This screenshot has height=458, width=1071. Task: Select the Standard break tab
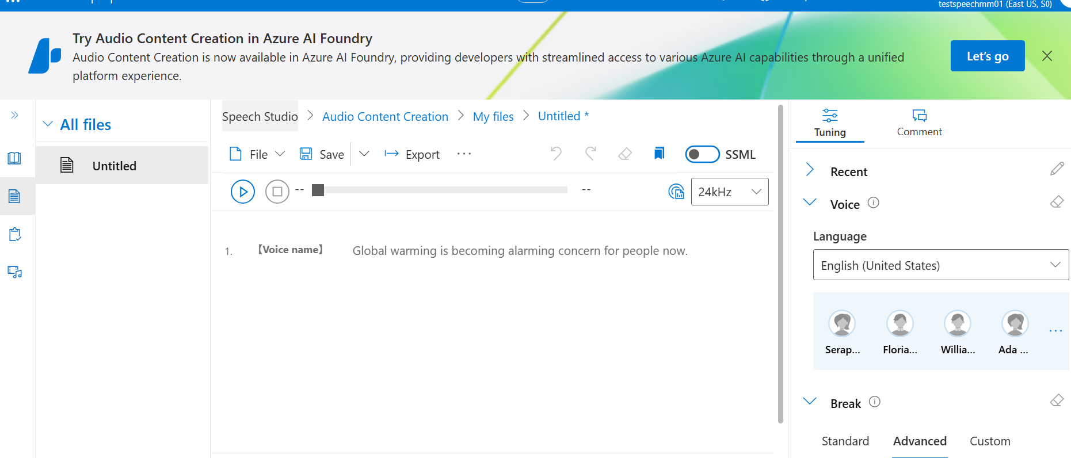(845, 441)
